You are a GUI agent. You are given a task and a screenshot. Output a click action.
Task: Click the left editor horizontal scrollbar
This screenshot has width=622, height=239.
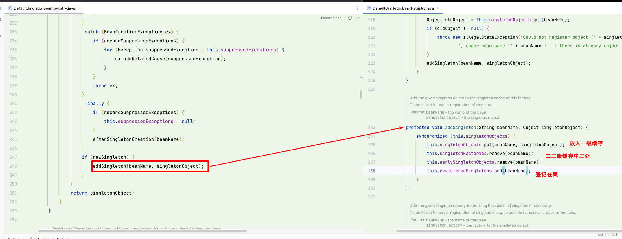(x=143, y=231)
